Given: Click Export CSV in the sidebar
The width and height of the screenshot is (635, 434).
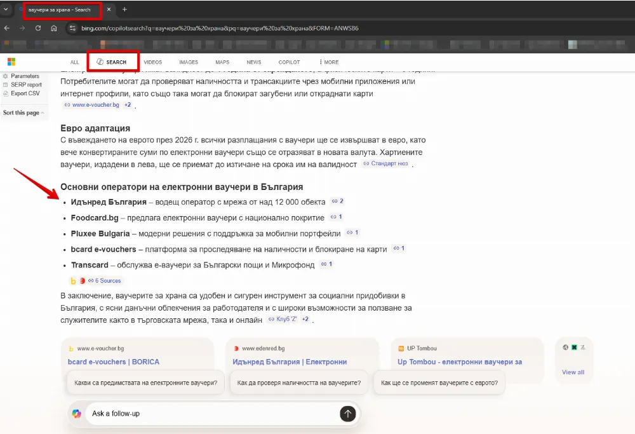Looking at the screenshot, I should point(22,93).
